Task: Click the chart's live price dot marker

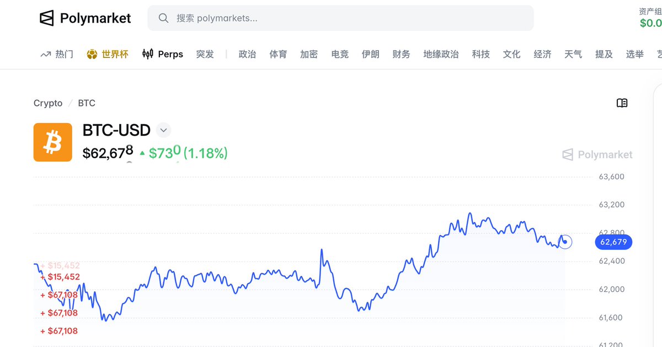Action: point(565,242)
